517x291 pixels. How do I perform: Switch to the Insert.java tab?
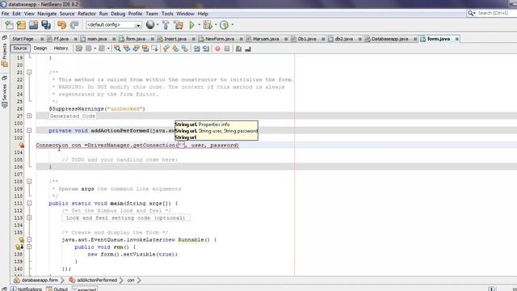(x=175, y=39)
